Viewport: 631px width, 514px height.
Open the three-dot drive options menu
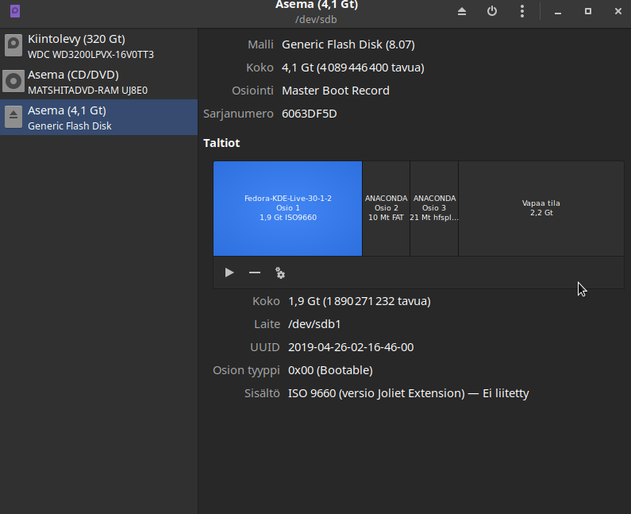521,11
